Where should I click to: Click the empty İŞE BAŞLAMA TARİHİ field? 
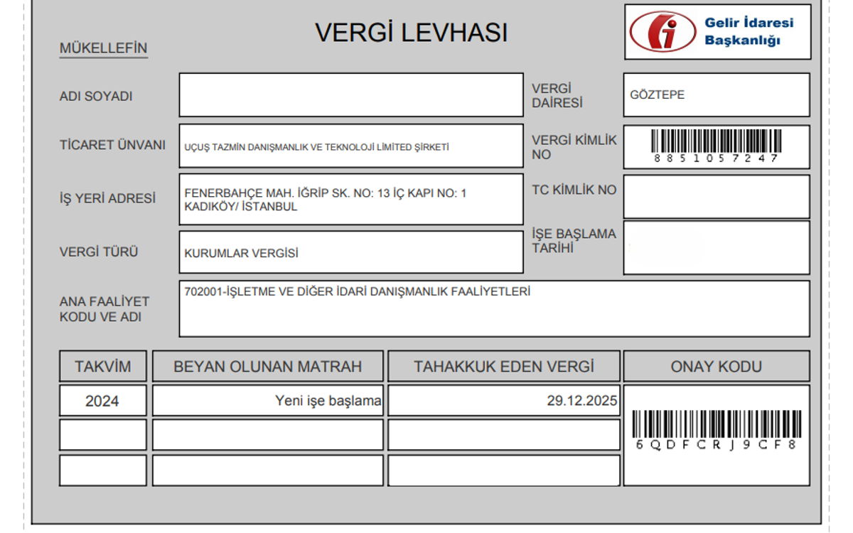click(x=717, y=247)
